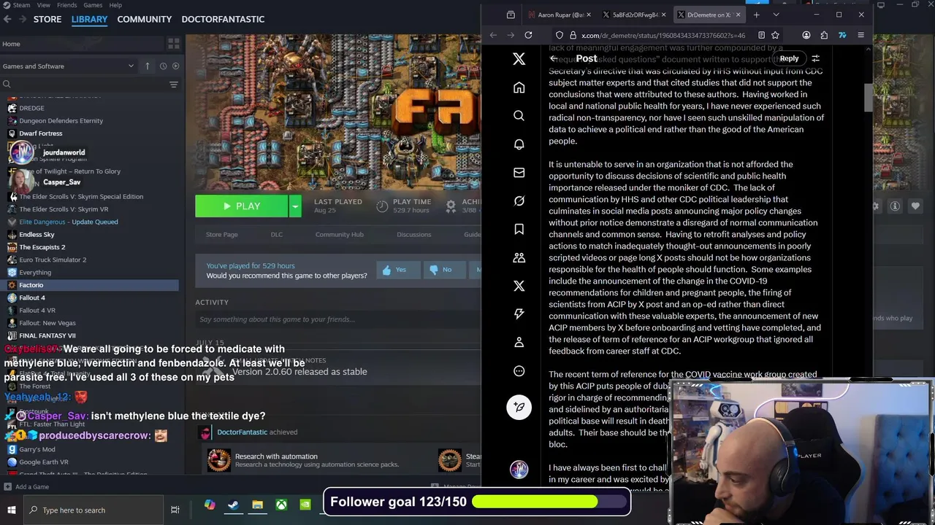Open advanced filters icon beside Steam search
Screen dimensions: 935x525
[173, 85]
